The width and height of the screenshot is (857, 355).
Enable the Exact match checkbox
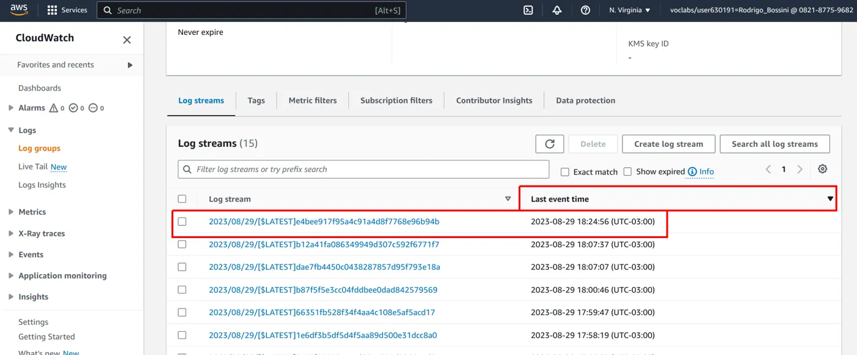(565, 172)
